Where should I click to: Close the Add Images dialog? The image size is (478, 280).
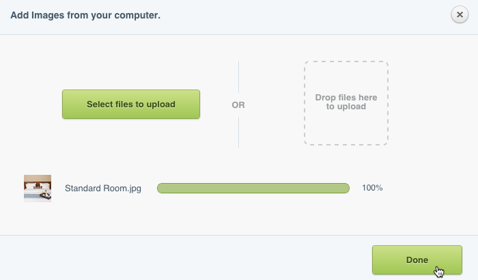pyautogui.click(x=460, y=15)
